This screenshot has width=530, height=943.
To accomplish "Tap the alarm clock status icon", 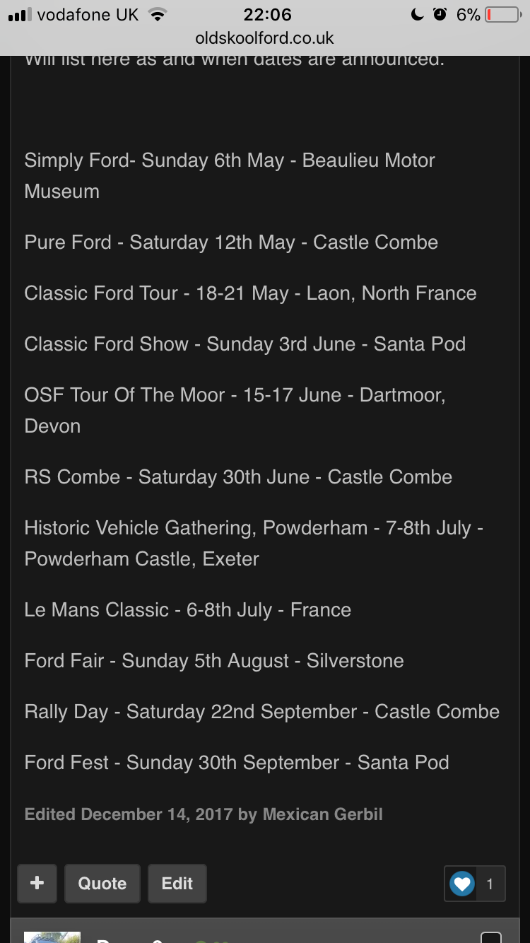I will pyautogui.click(x=440, y=14).
